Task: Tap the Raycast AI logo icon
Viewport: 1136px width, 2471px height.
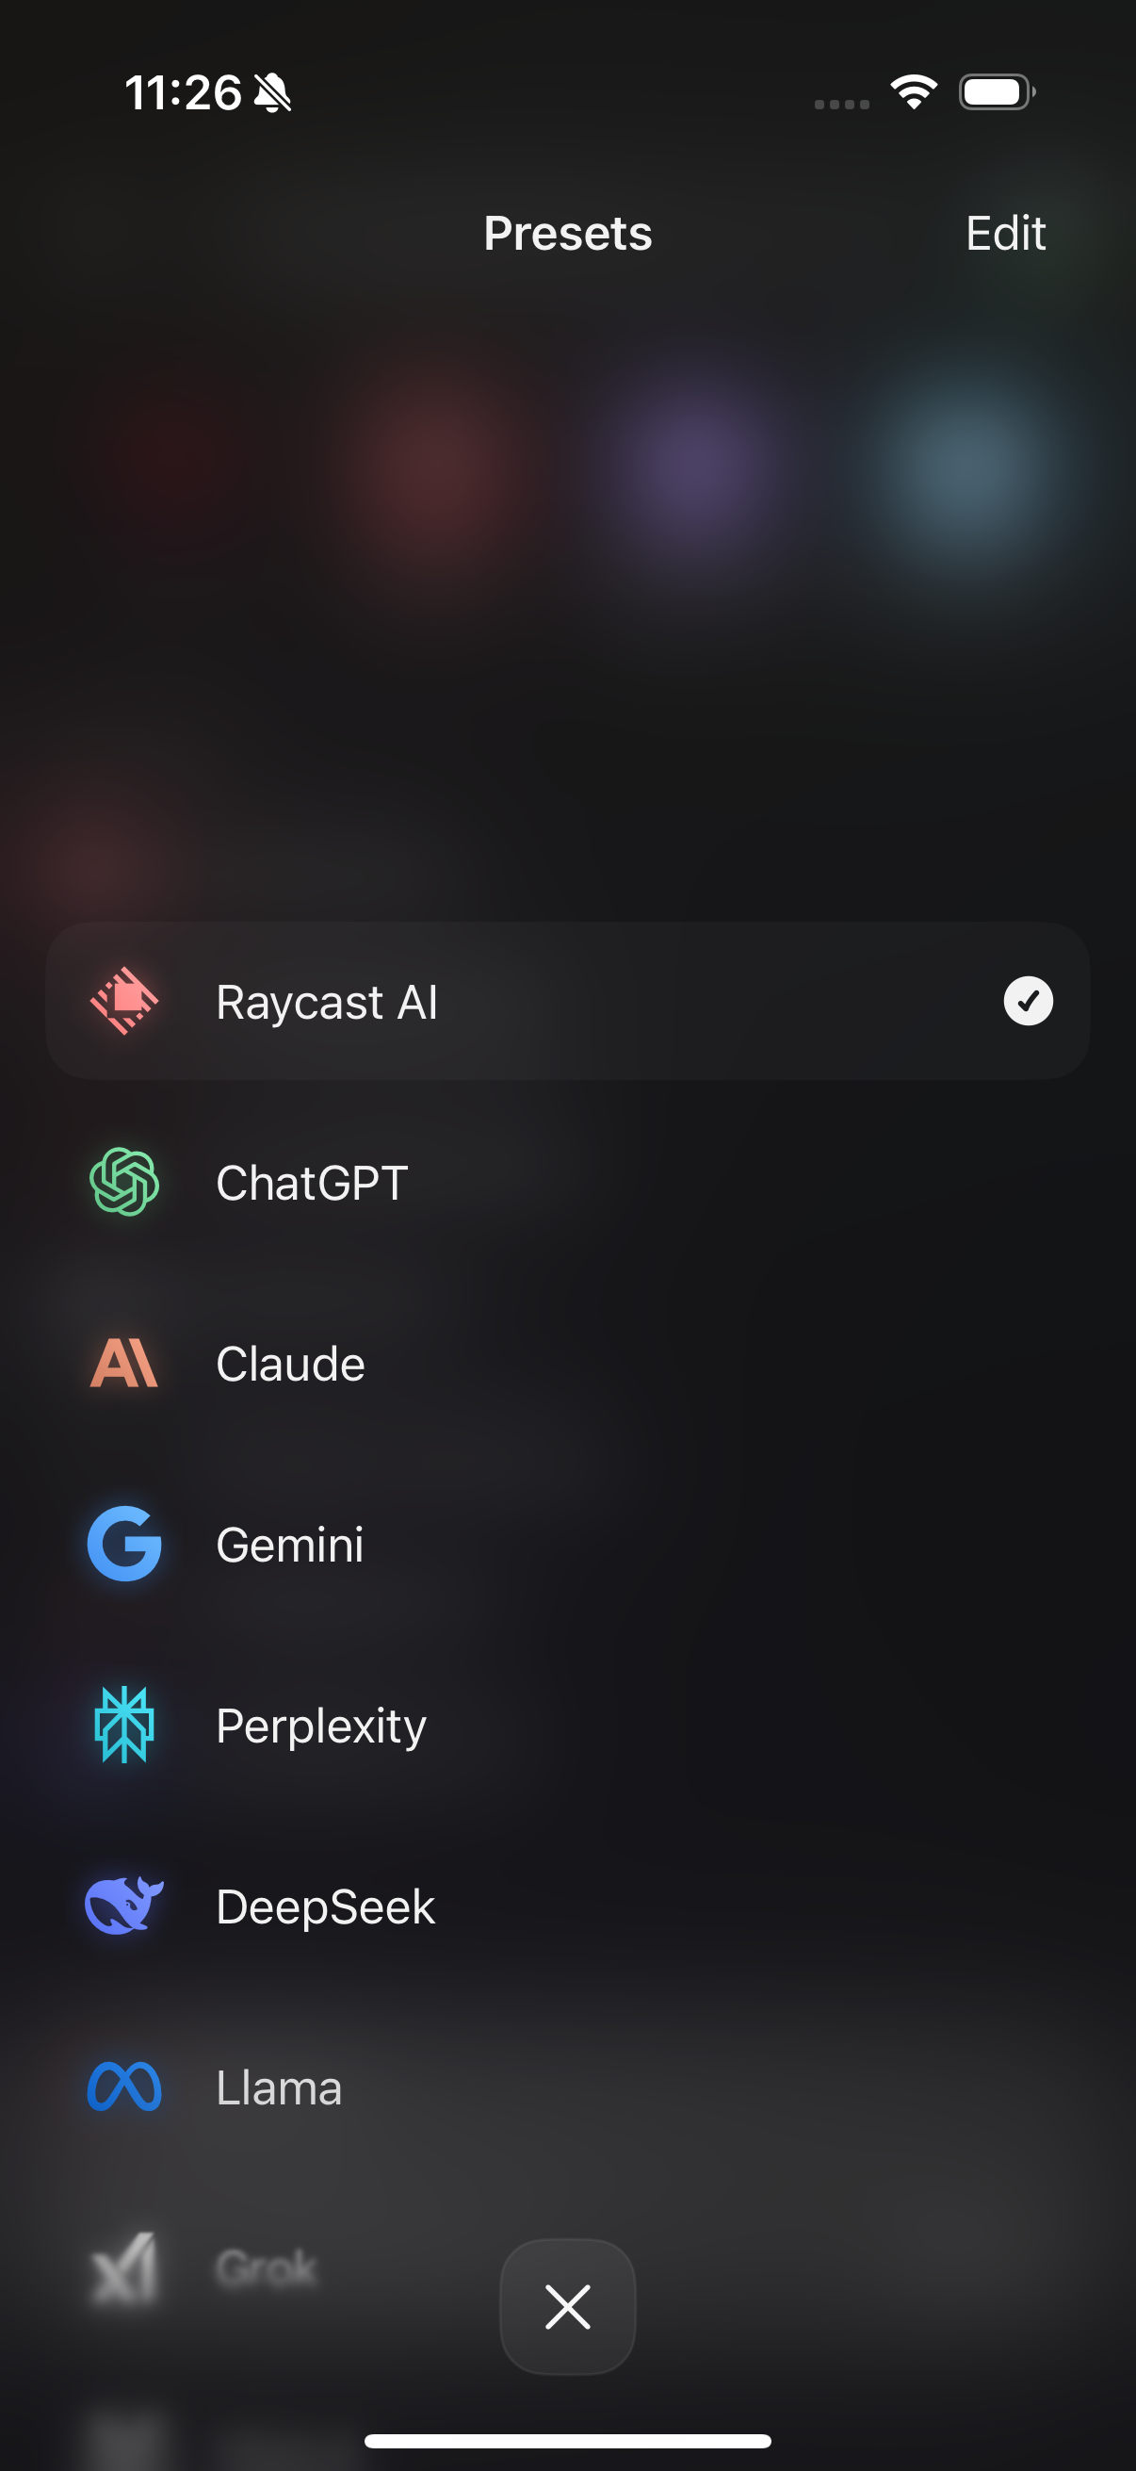Action: coord(124,1002)
